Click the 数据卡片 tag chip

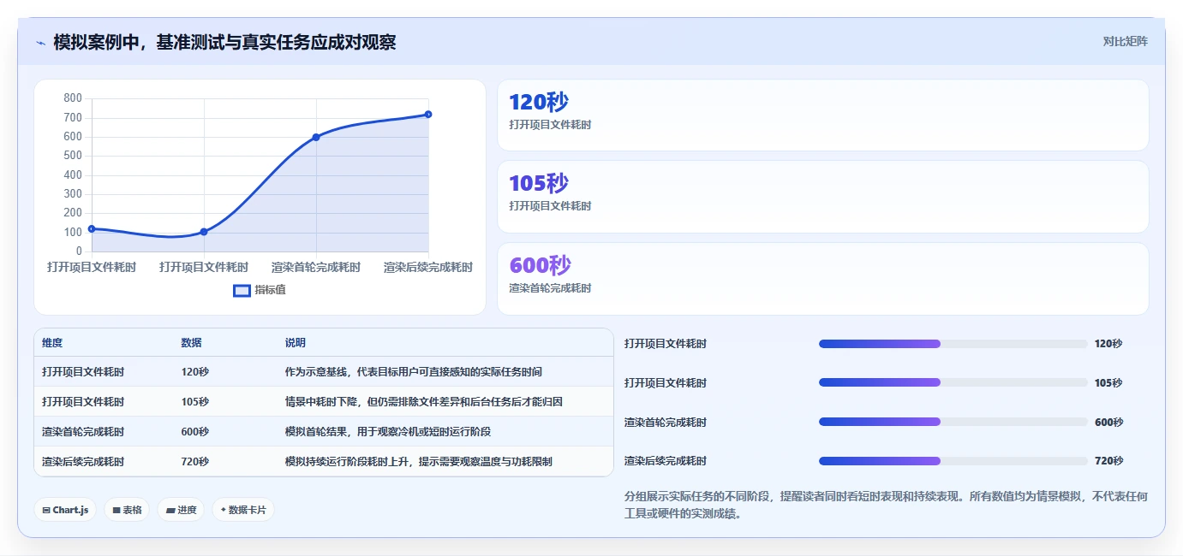243,510
